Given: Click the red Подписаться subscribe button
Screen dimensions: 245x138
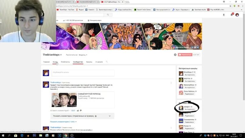Looking at the screenshot, I should [x=185, y=55].
